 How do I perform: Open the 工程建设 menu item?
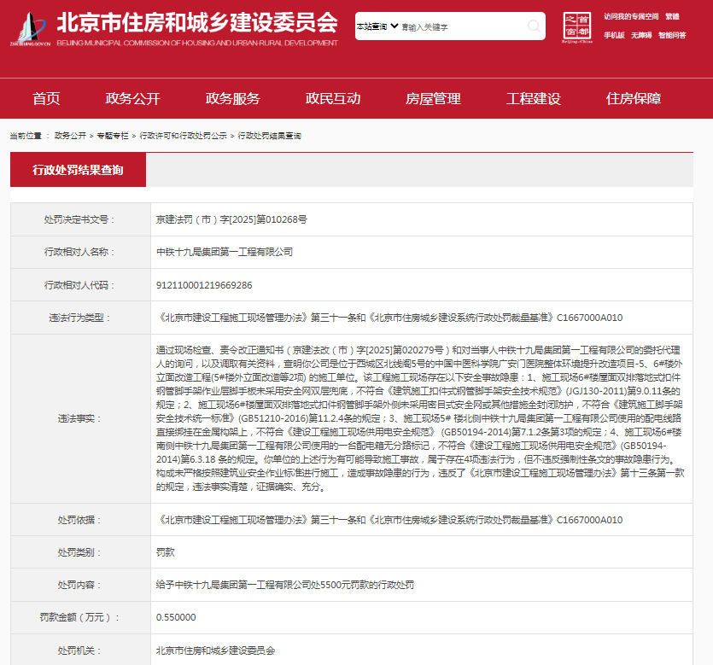(533, 99)
